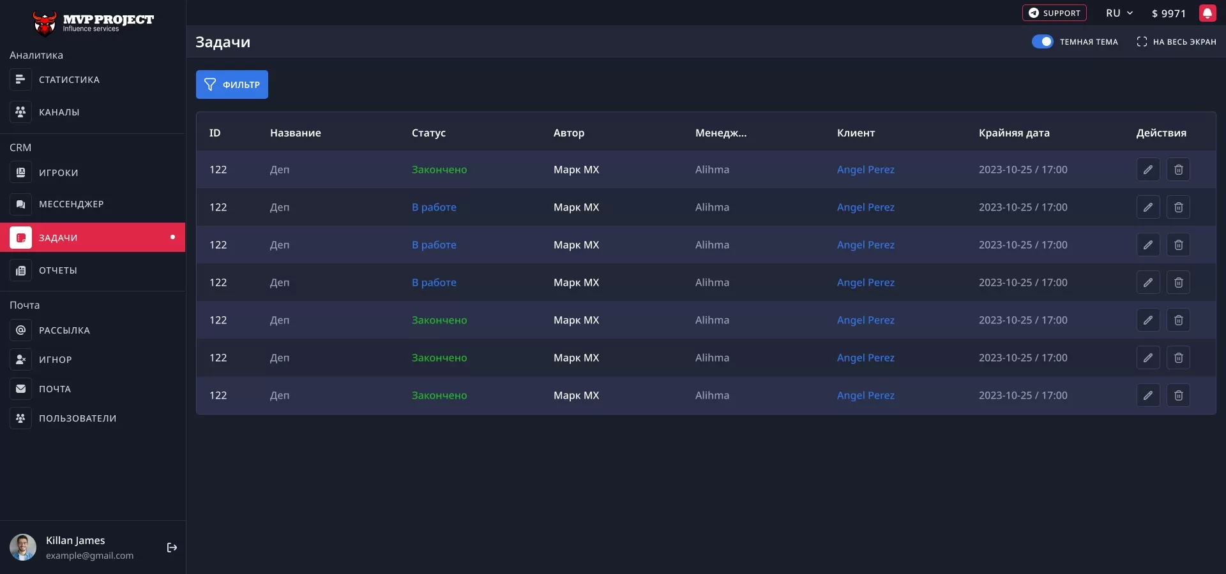Open client Angel Perez profile link
This screenshot has height=574, width=1226.
(865, 169)
